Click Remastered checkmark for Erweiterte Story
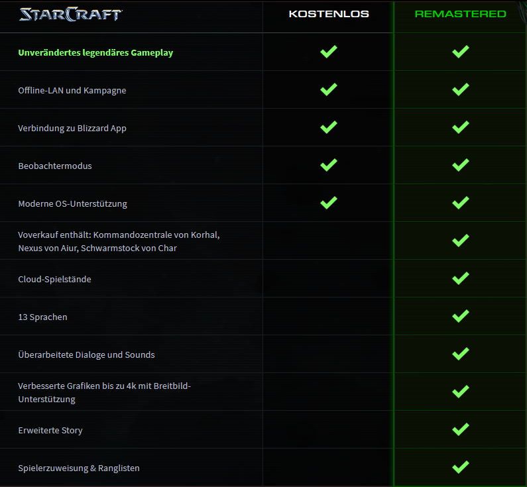 point(461,429)
